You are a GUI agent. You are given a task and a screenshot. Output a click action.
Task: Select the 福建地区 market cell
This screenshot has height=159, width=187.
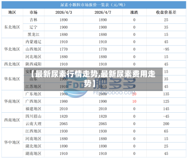pyautogui.click(x=33, y=109)
